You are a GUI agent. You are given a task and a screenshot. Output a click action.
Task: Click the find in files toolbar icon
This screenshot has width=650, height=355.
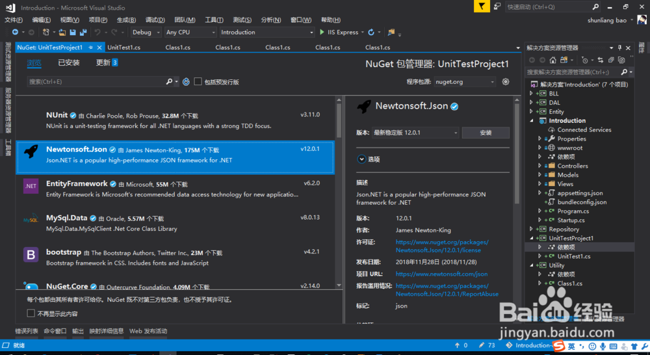point(391,32)
